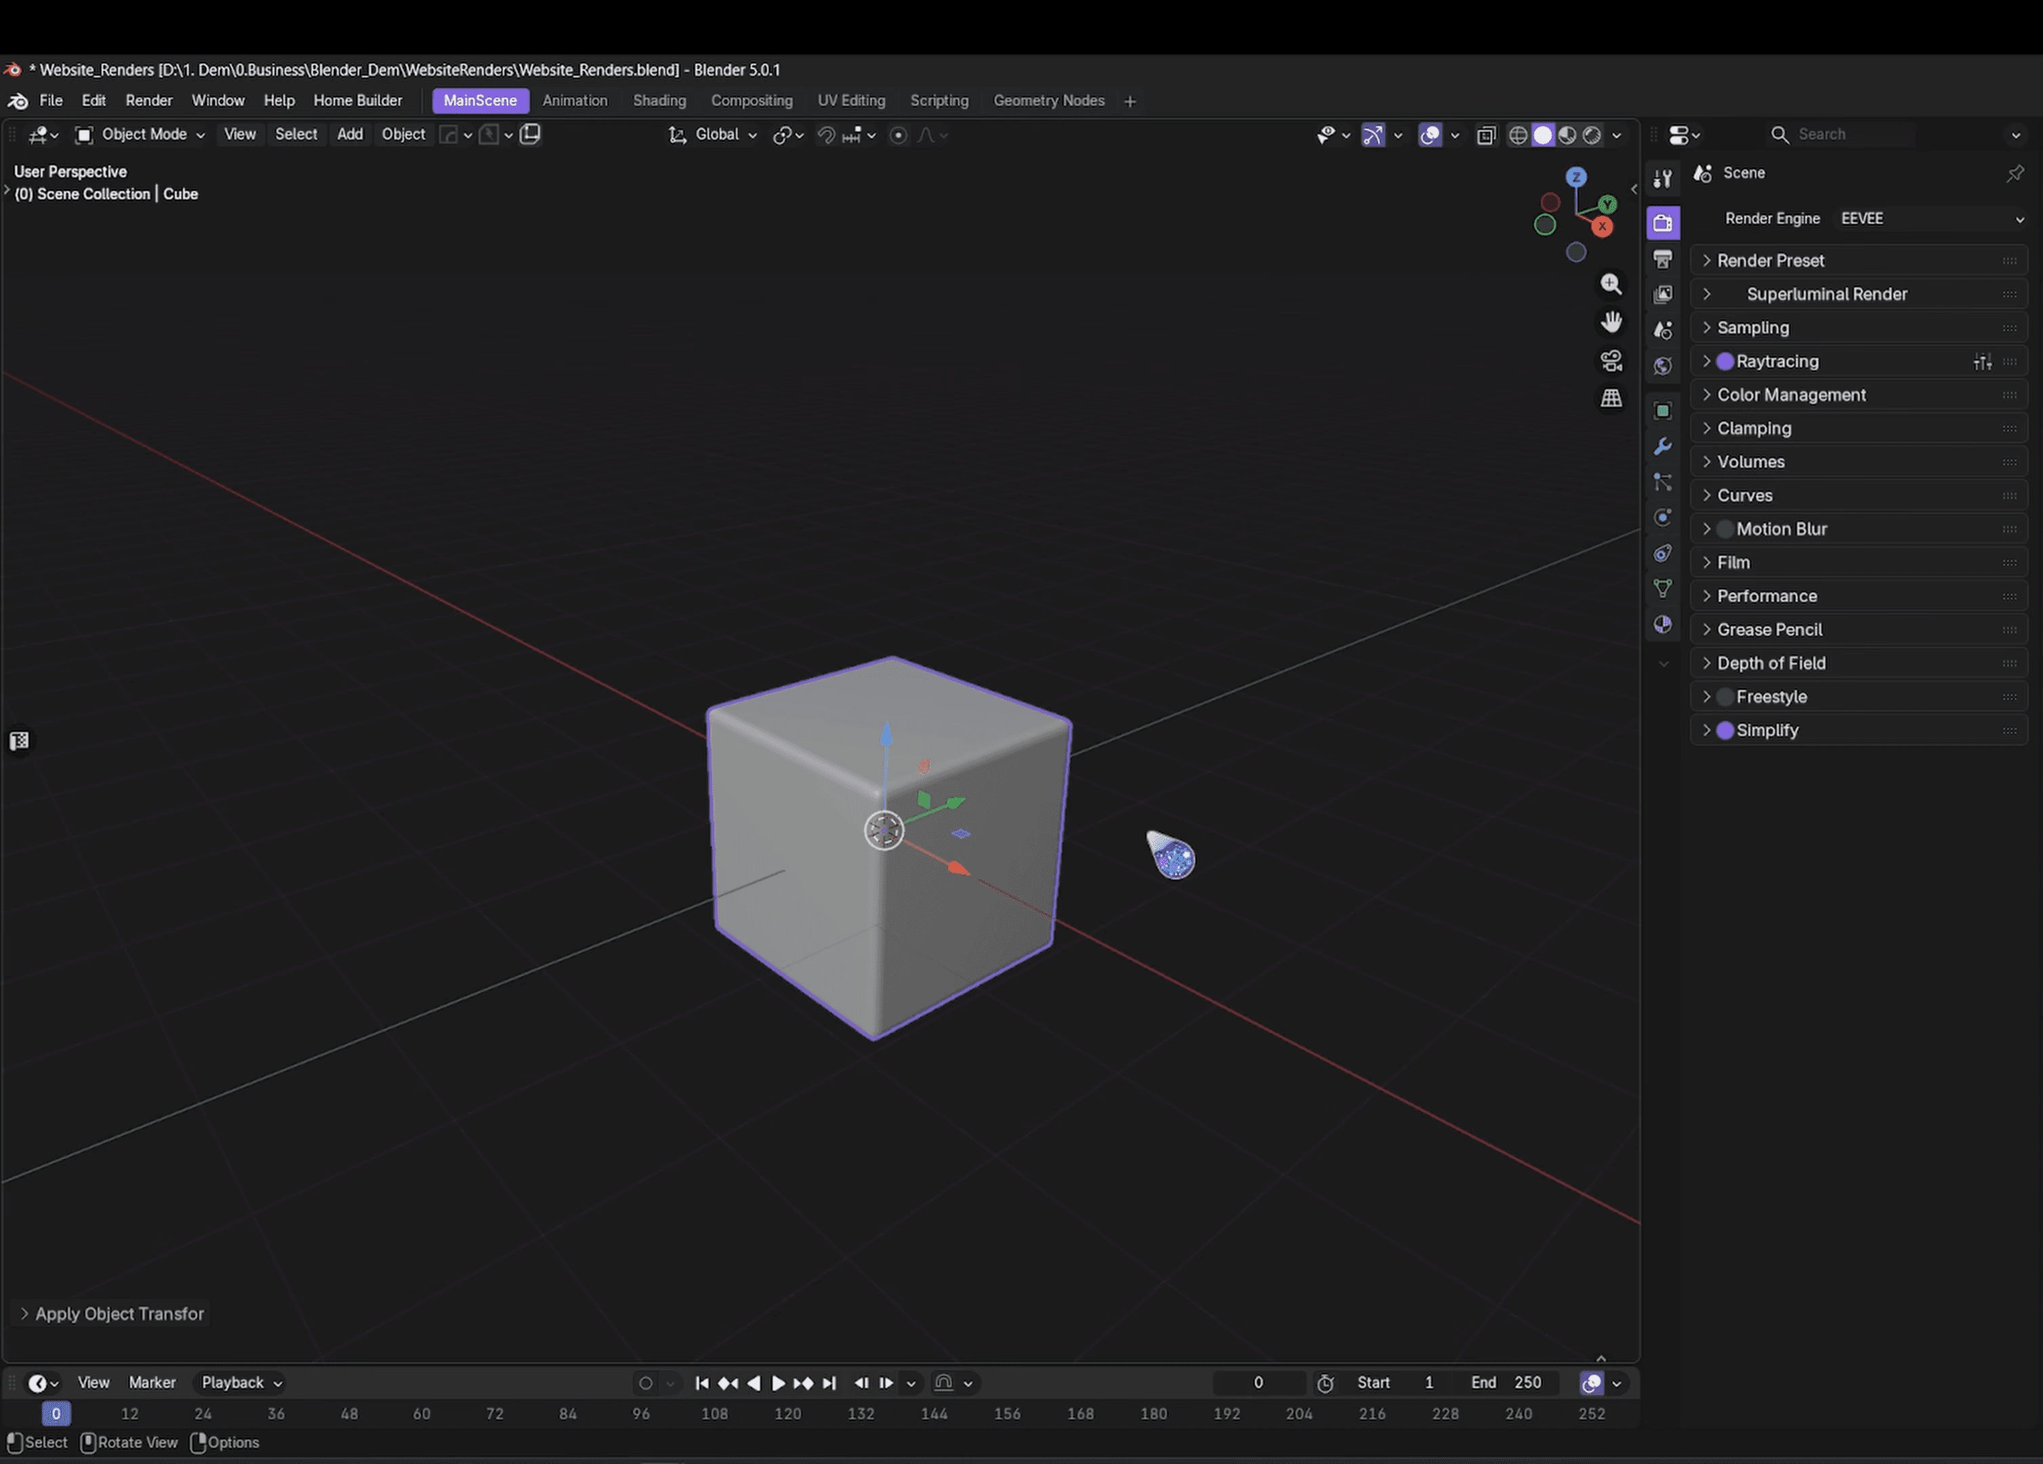Toggle timeline auto keying record button
The width and height of the screenshot is (2043, 1464).
(645, 1383)
